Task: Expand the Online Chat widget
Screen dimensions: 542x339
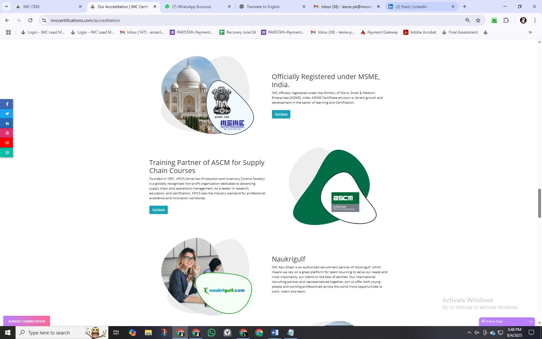Action: point(507,321)
